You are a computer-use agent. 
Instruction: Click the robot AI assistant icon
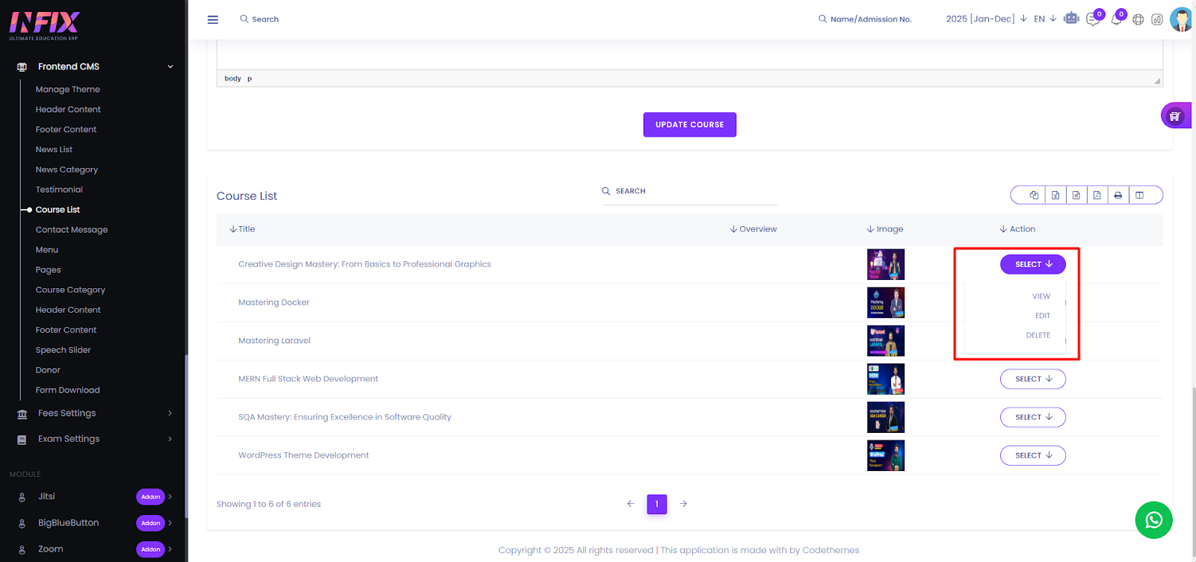(x=1071, y=19)
